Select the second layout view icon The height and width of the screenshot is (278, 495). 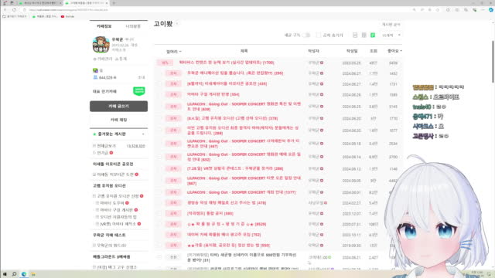pyautogui.click(x=364, y=35)
